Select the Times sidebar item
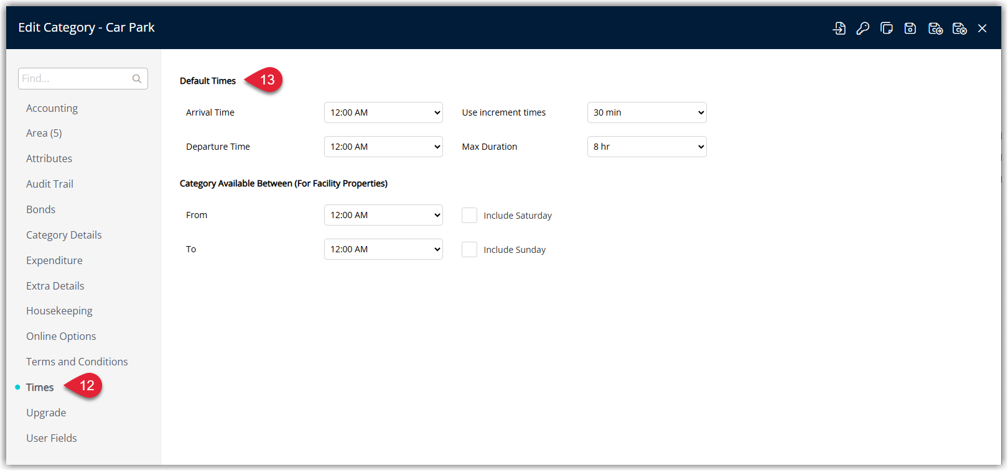 40,387
